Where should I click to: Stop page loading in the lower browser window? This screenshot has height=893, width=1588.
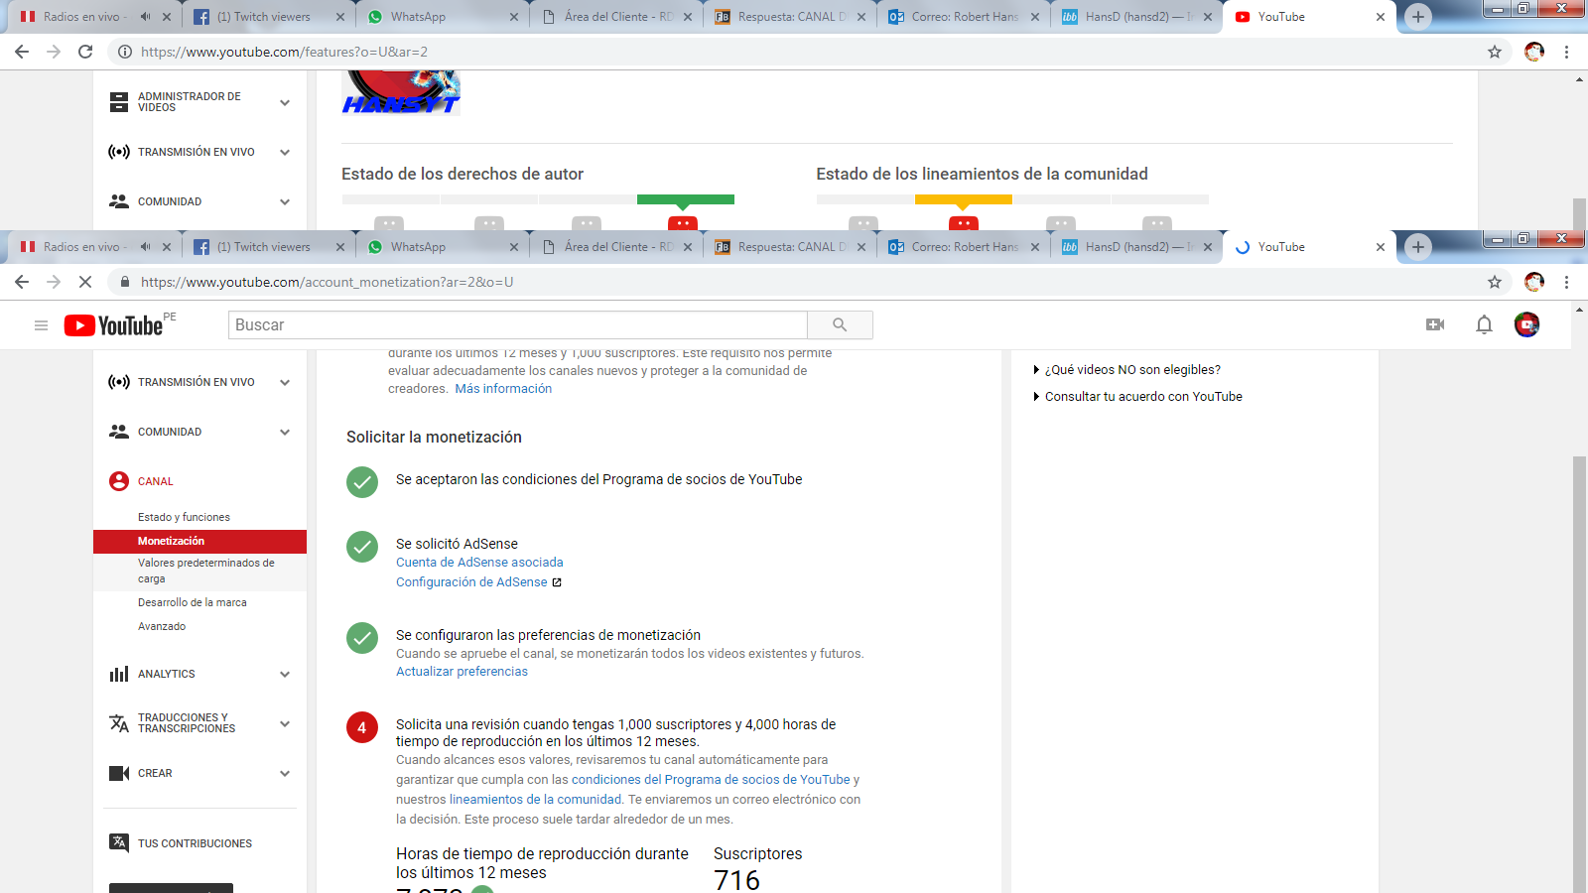(85, 282)
